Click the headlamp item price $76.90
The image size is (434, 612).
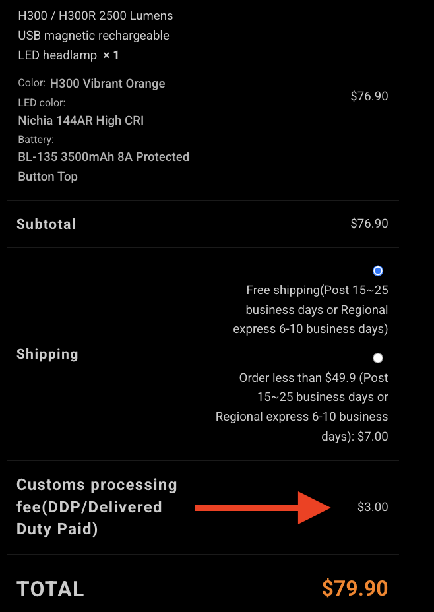point(369,96)
